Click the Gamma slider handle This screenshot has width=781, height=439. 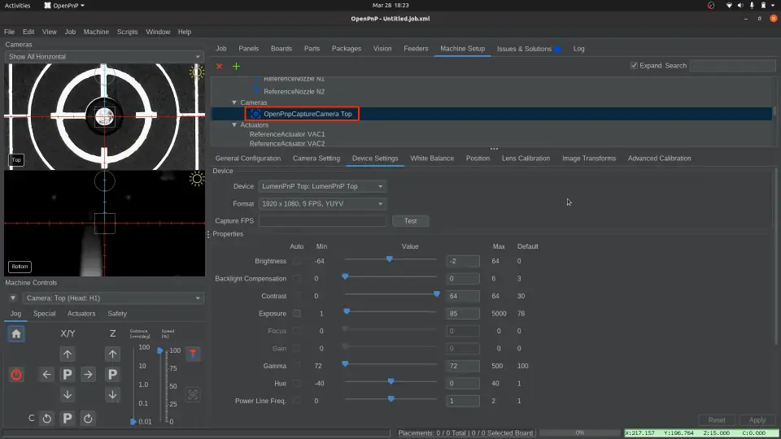coord(345,365)
